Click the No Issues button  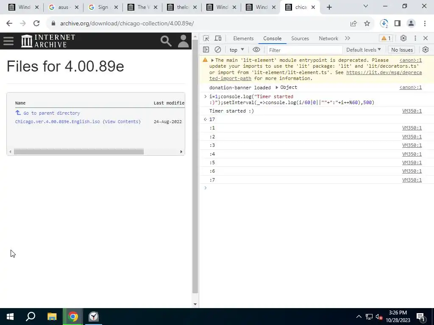point(402,50)
